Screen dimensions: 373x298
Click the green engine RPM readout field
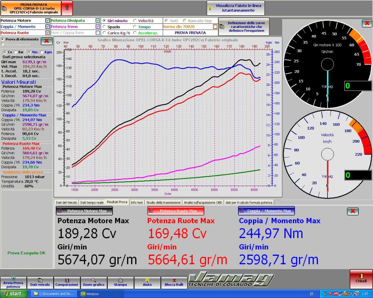358,86
